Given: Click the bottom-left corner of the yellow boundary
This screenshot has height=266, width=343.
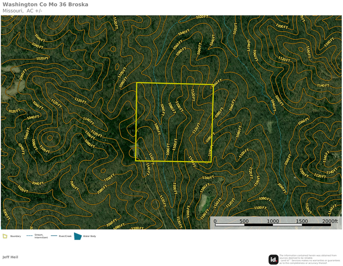Looking at the screenshot, I should [x=136, y=160].
